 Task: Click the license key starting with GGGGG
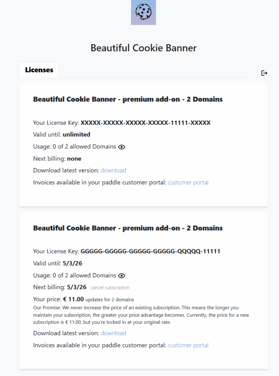coord(150,251)
